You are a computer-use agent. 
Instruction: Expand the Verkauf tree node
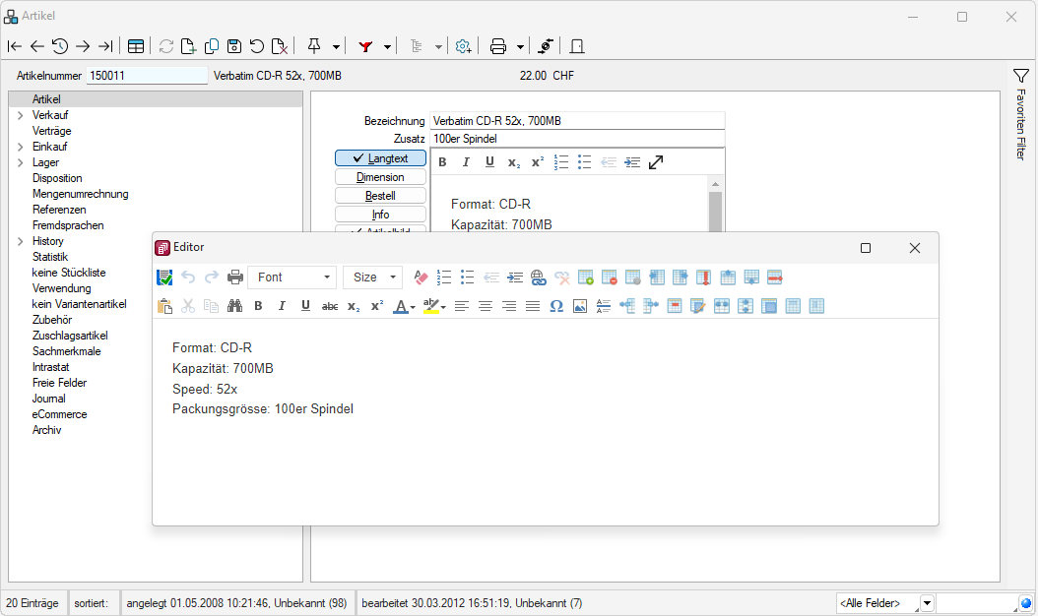pos(21,115)
